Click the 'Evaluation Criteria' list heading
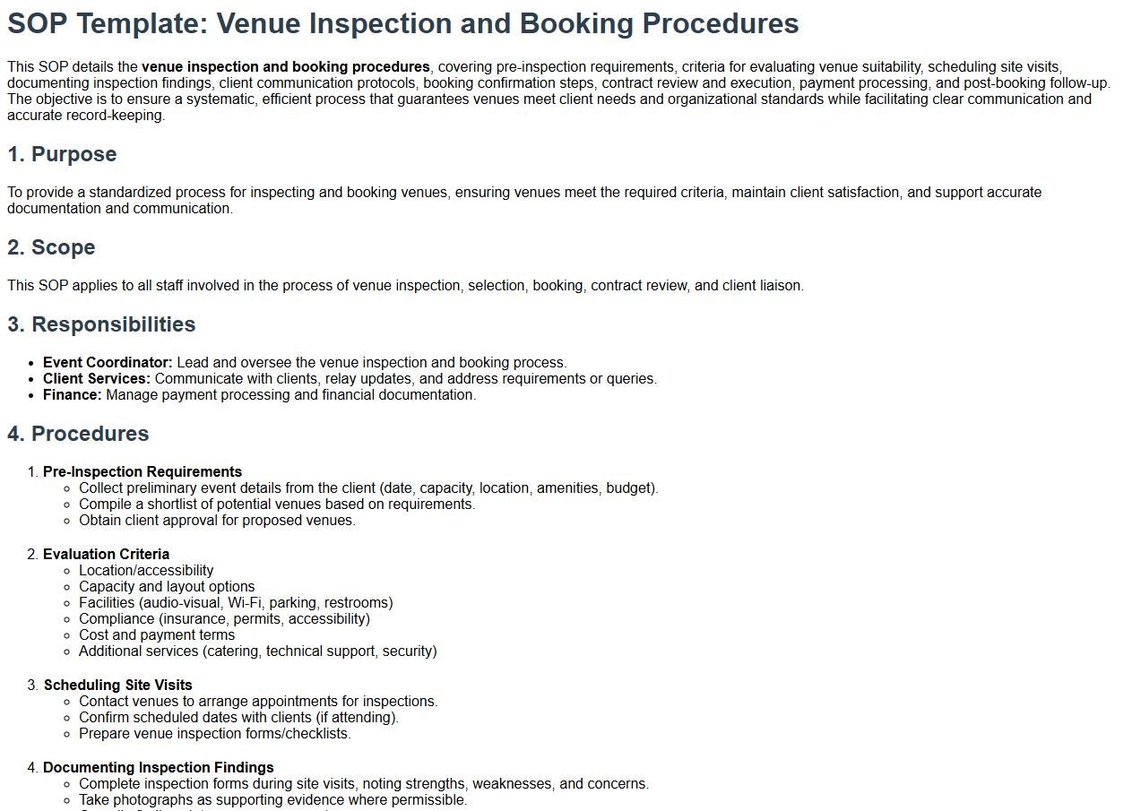1132x811 pixels. (106, 555)
